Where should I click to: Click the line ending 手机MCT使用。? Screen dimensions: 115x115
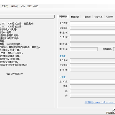pos(9,29)
